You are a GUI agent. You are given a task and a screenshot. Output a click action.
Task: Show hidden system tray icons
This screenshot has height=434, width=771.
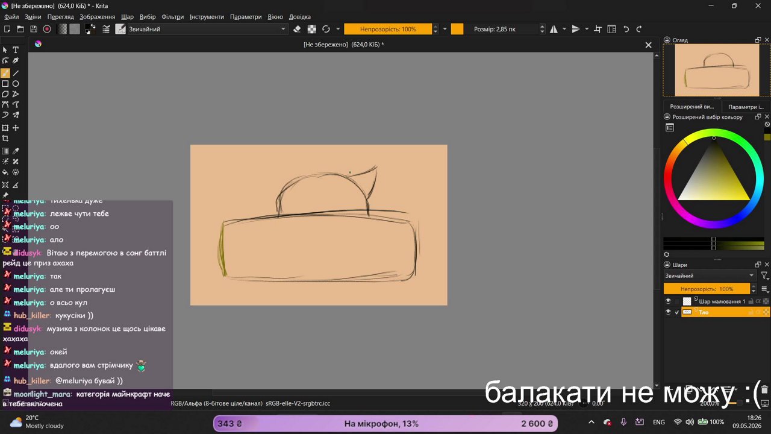tap(591, 423)
